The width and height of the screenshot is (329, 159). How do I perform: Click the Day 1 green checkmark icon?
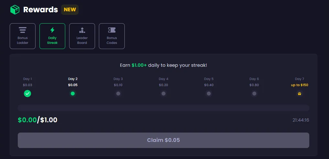(x=27, y=94)
